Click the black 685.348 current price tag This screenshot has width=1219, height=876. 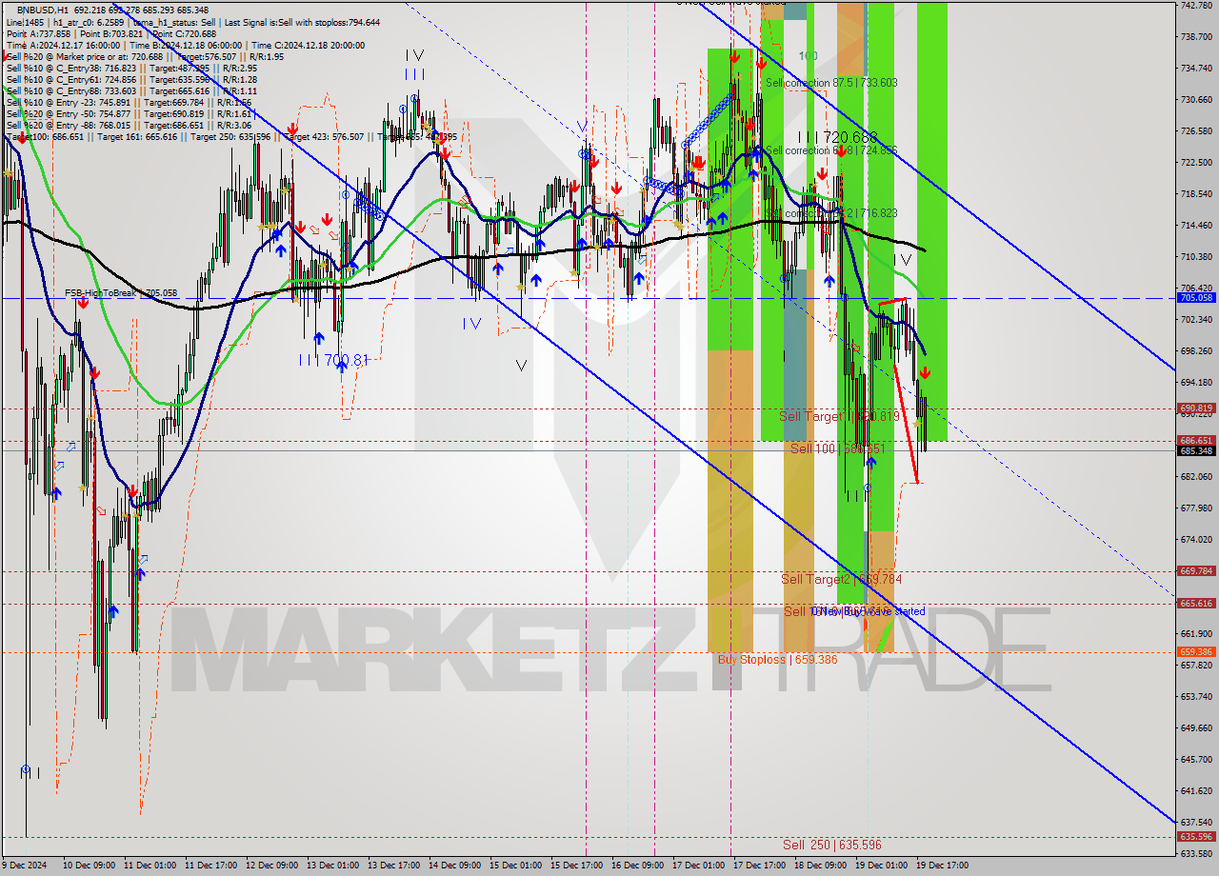coord(1196,450)
